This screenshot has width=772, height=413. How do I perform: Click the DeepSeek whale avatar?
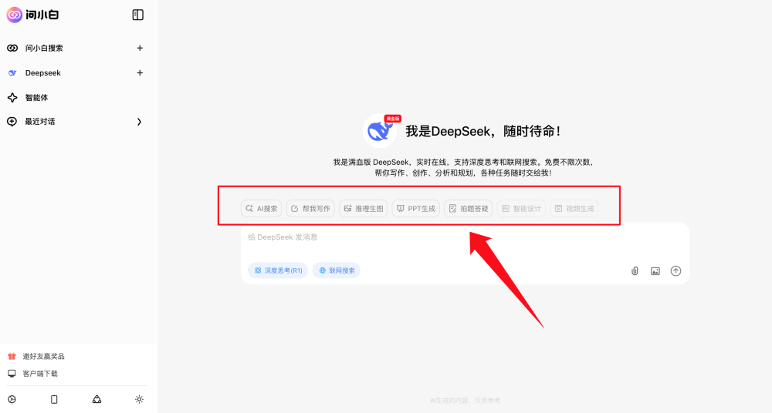pyautogui.click(x=380, y=131)
